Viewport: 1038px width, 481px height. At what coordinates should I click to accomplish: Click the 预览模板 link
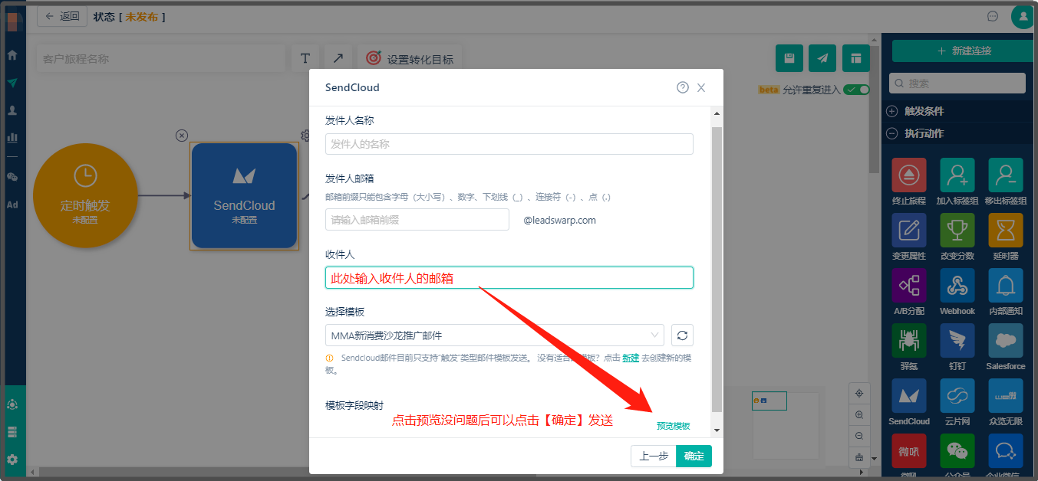click(x=674, y=426)
